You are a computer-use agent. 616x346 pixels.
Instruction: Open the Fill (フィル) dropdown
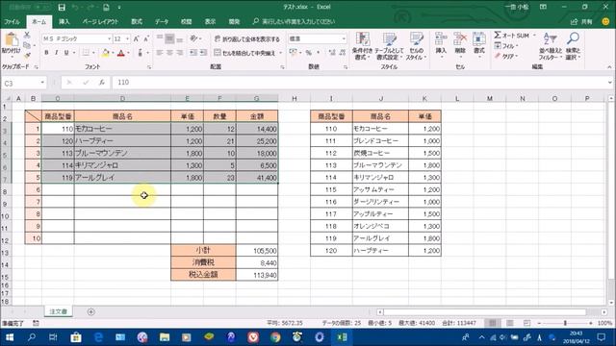506,46
